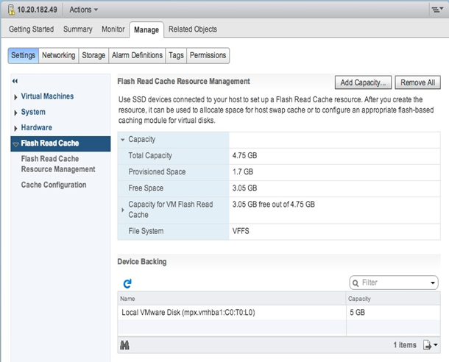Click the host warning icon beside 10.20.182.49

coord(11,9)
